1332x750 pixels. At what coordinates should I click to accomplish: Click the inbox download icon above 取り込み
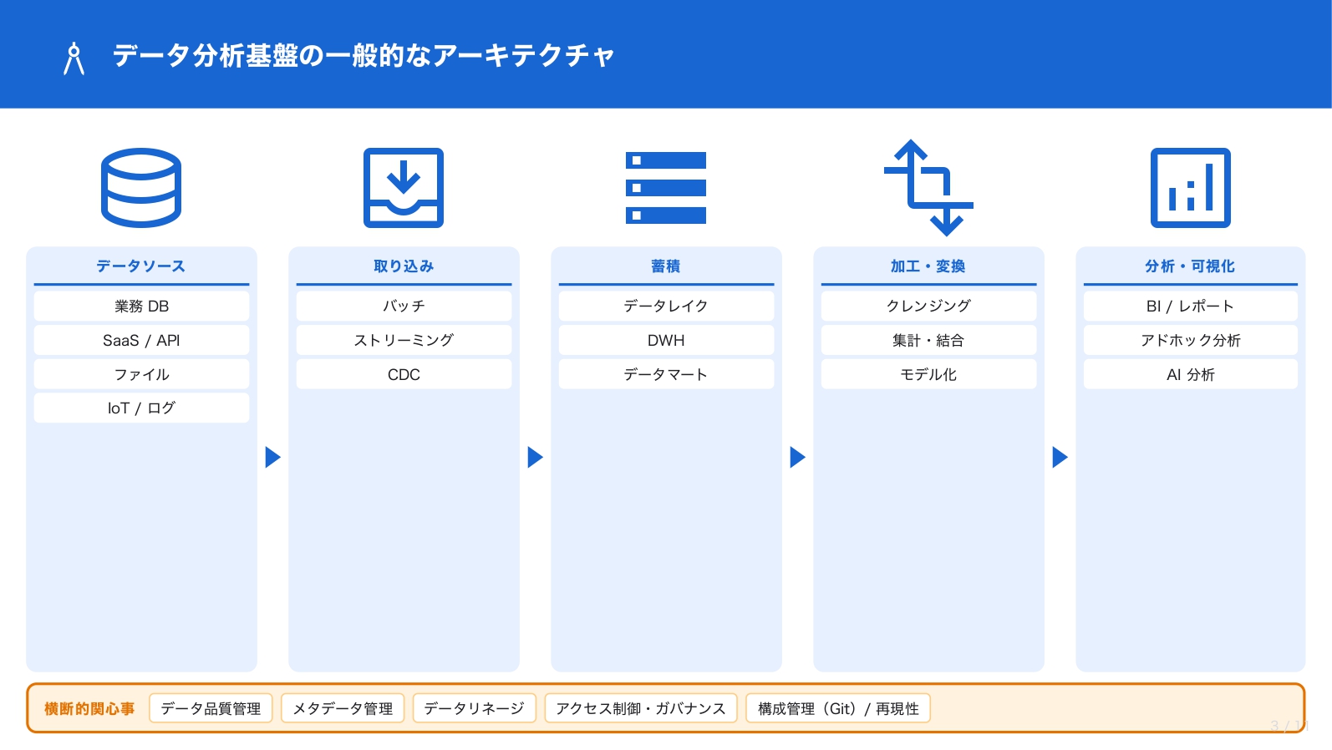404,188
